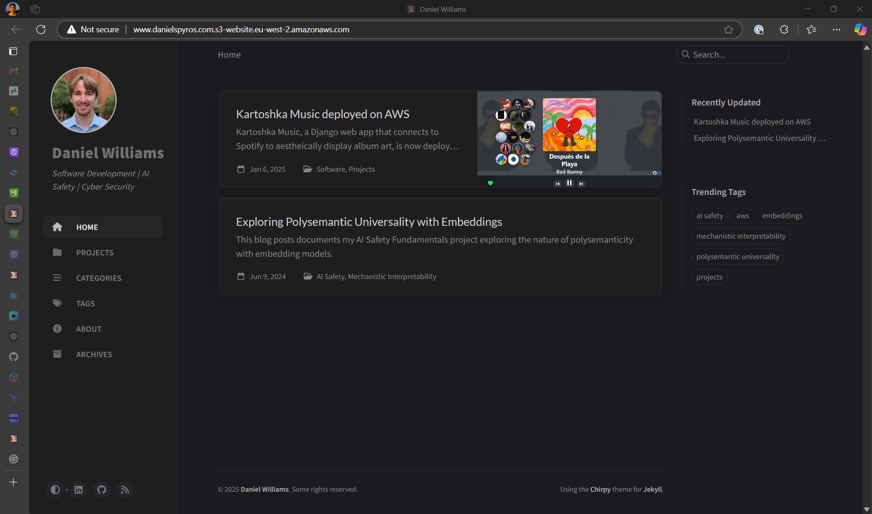Click the browser profile avatar
Screen dimensions: 872x514
pos(13,9)
